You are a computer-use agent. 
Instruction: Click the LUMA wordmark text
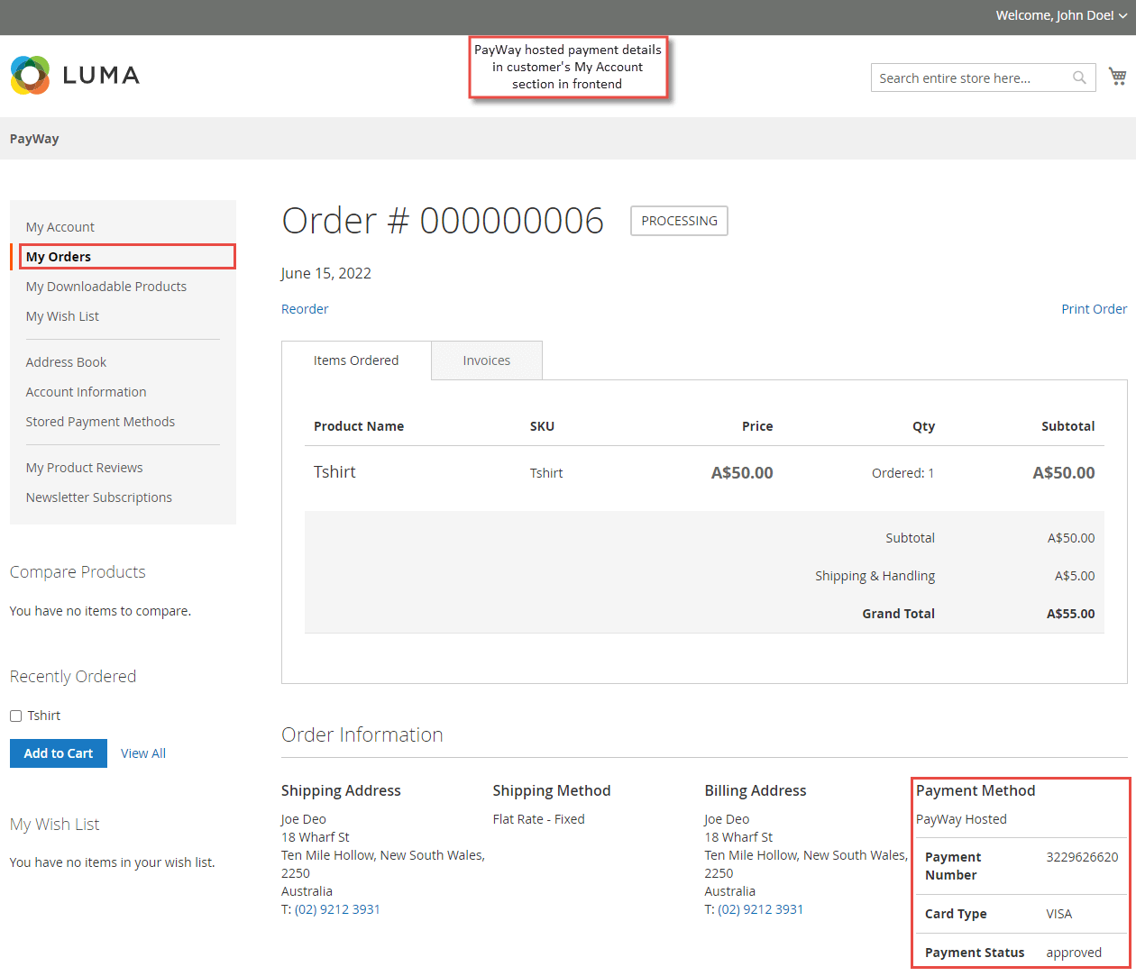[x=101, y=75]
